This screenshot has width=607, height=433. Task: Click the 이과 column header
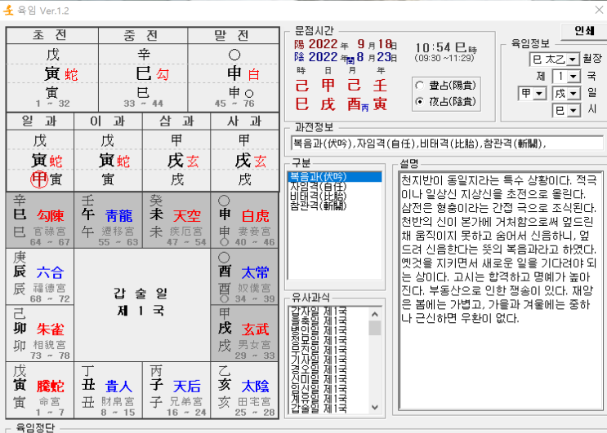108,122
